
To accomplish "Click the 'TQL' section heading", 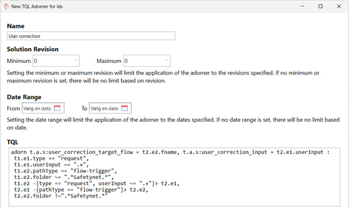I will tap(13, 142).
